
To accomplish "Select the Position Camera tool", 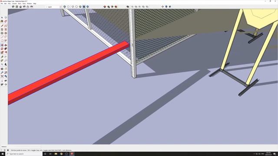I will click(x=2, y=81).
